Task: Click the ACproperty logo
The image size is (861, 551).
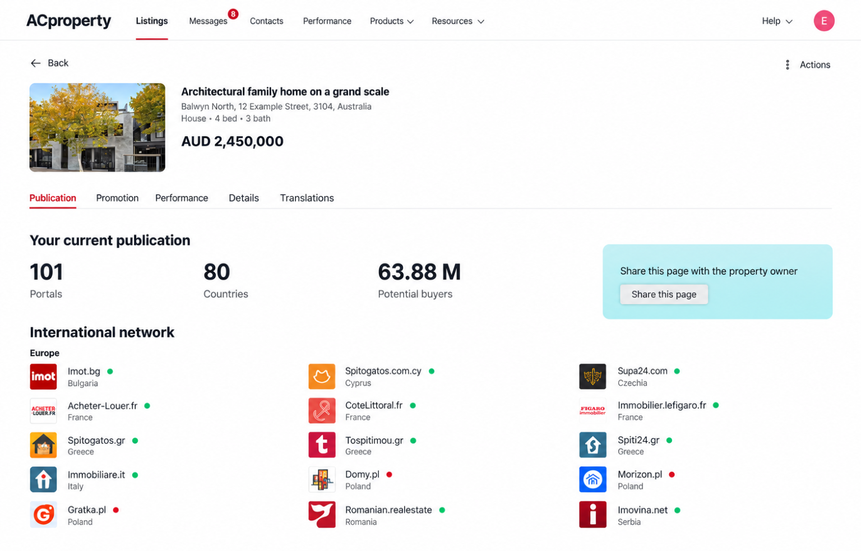Action: tap(69, 21)
